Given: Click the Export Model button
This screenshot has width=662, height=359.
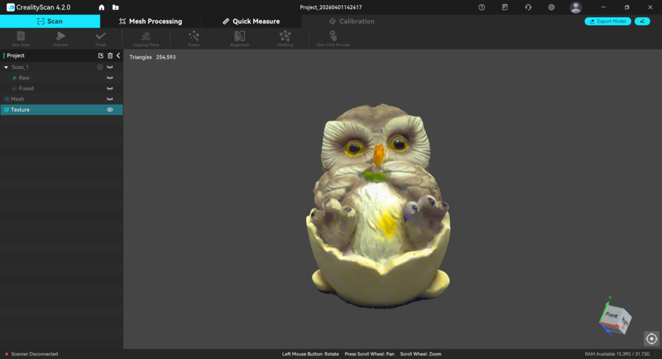Looking at the screenshot, I should [608, 21].
